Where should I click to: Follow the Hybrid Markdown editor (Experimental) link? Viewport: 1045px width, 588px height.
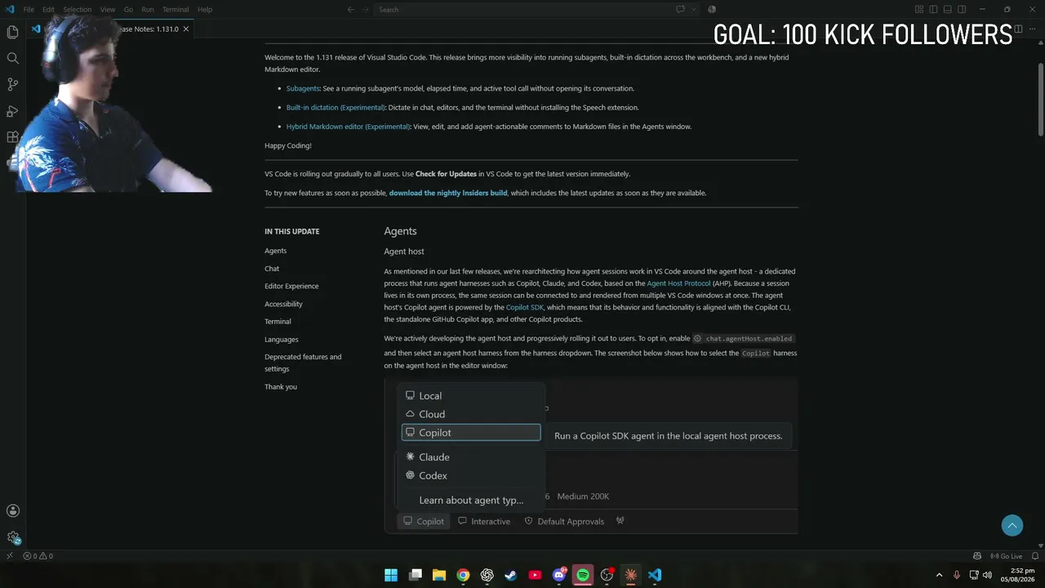[x=349, y=127]
